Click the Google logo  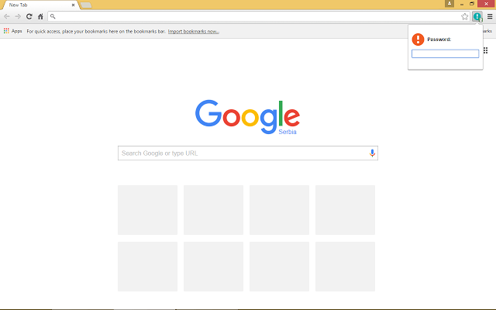[x=247, y=115]
